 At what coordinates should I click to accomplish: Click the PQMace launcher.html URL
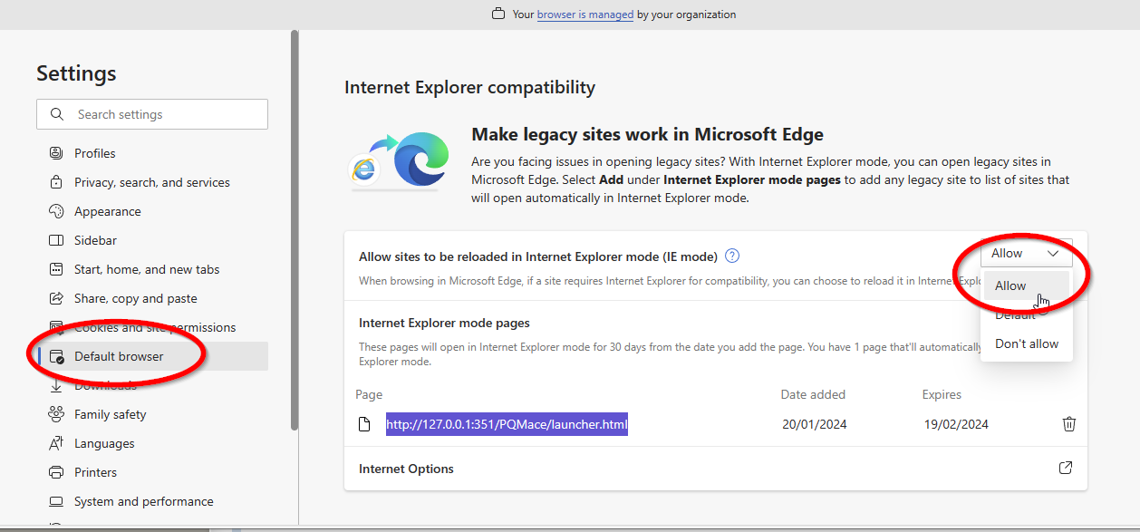pos(507,424)
